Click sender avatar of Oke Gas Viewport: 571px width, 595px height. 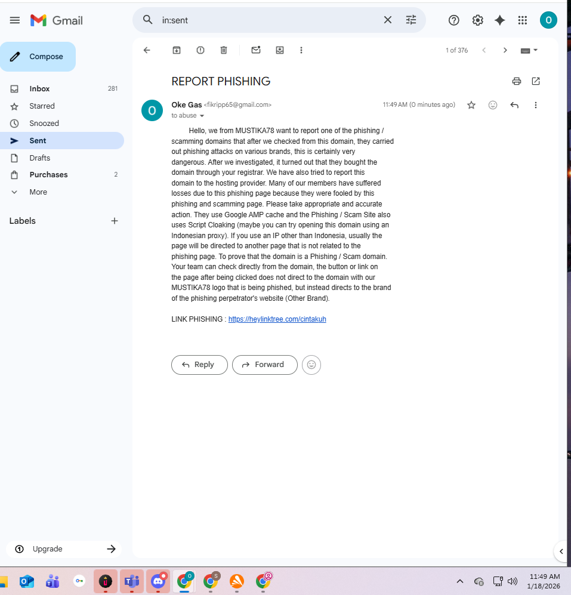(152, 110)
